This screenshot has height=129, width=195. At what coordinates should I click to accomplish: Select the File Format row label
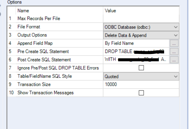pyautogui.click(x=29, y=27)
